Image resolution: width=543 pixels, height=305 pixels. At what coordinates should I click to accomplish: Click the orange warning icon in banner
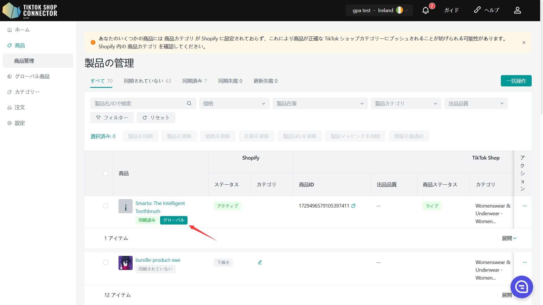[93, 42]
